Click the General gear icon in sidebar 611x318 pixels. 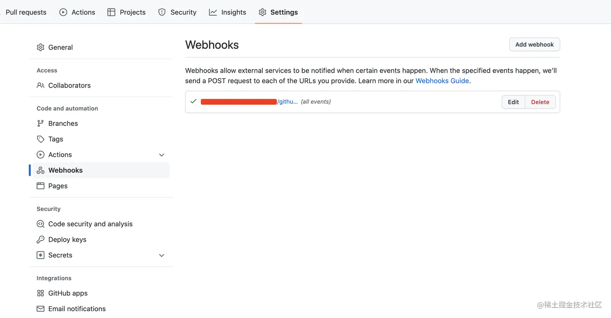pos(40,47)
